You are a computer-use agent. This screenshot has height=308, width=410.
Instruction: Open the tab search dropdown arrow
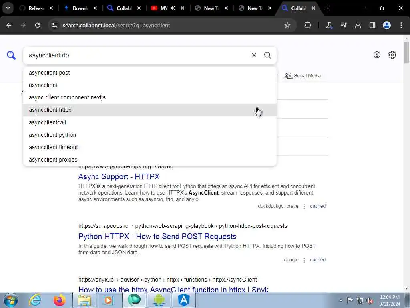pyautogui.click(x=8, y=8)
